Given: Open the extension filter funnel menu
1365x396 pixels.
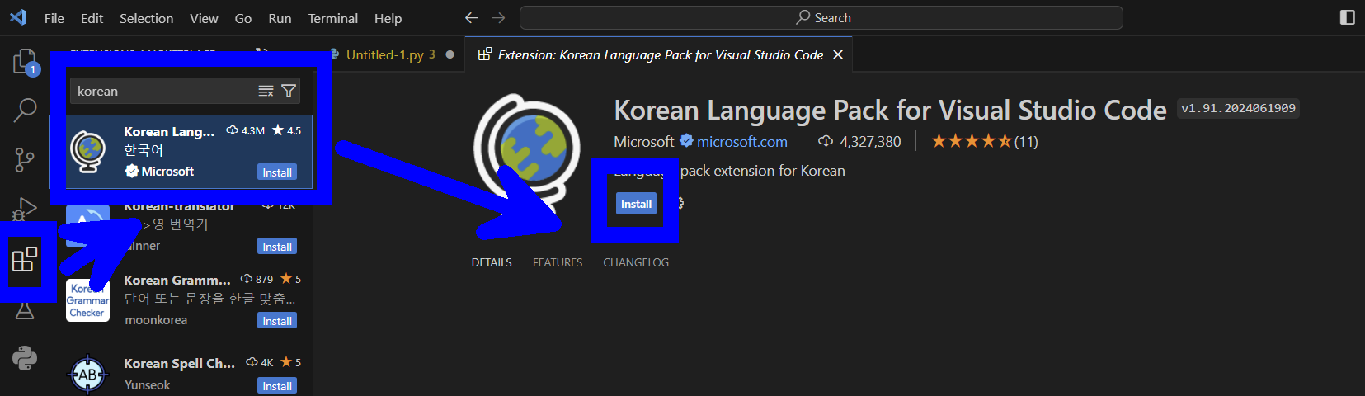Looking at the screenshot, I should [289, 91].
